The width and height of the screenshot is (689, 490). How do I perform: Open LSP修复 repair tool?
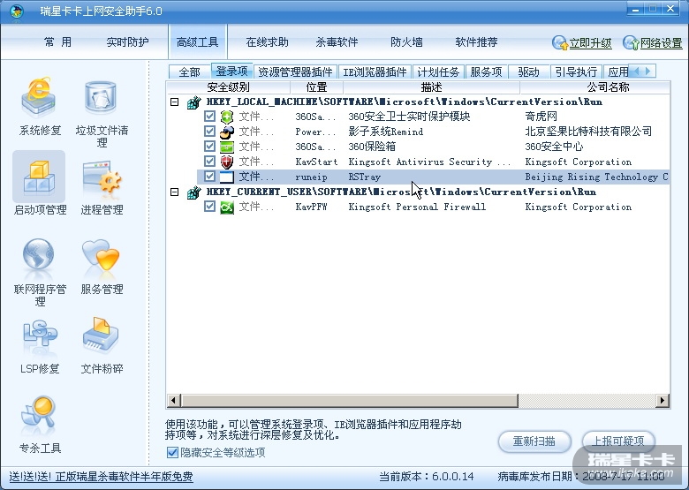pyautogui.click(x=39, y=347)
